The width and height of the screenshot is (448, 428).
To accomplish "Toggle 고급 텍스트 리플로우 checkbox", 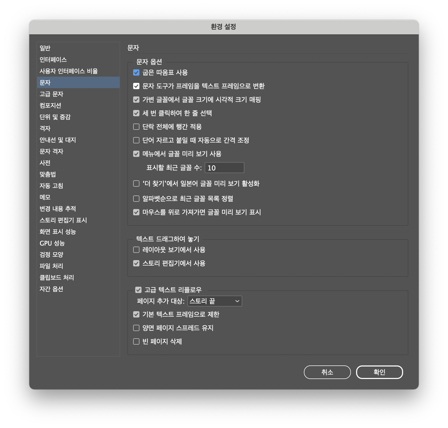I will tap(138, 290).
